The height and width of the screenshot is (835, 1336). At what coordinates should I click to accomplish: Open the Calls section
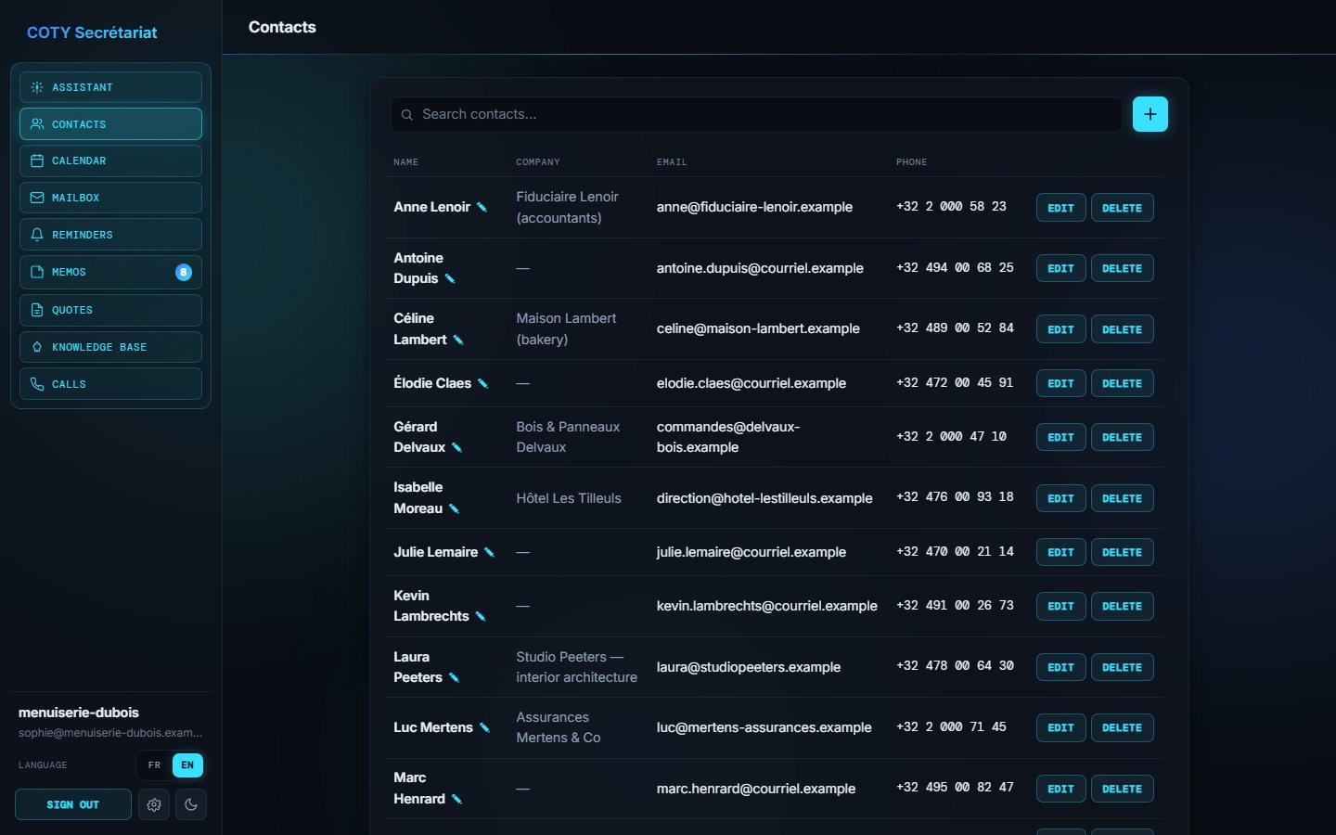tap(110, 384)
